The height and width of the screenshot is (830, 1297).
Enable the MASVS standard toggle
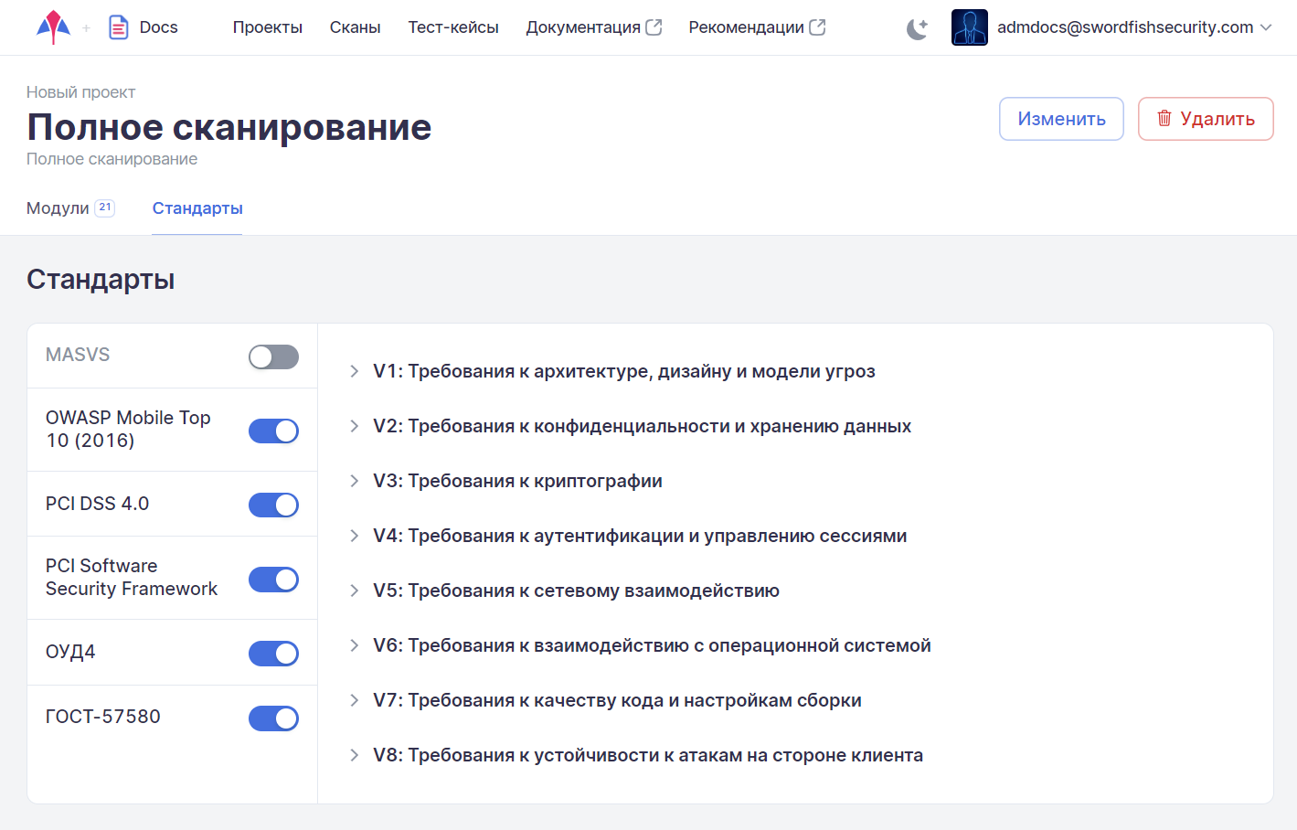[x=273, y=356]
